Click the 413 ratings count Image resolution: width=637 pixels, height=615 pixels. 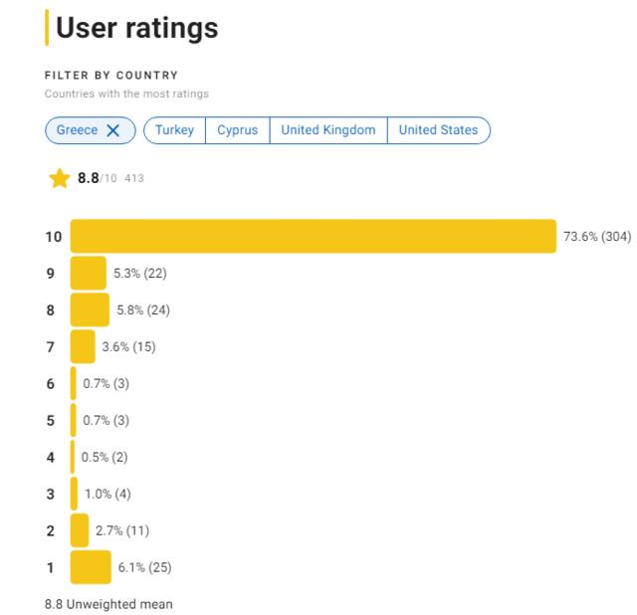(134, 179)
